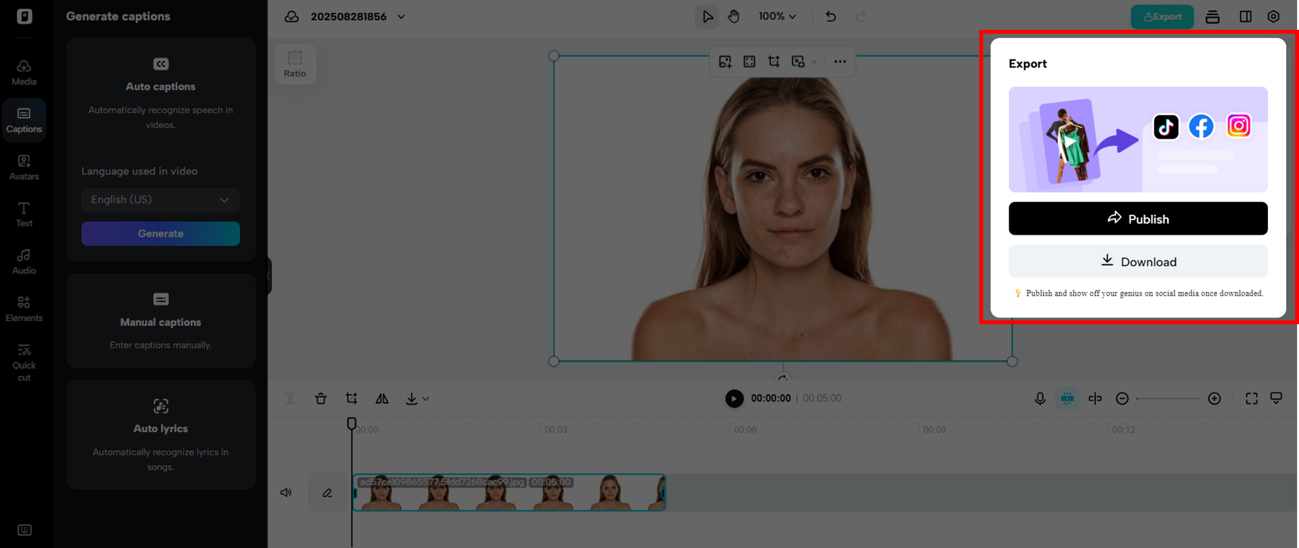1299x548 pixels.
Task: Open the Quick cut panel in the sidebar
Action: click(24, 363)
